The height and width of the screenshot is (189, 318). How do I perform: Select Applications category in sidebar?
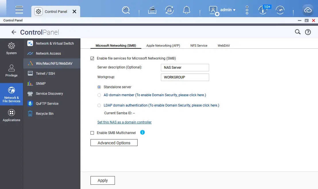(x=11, y=115)
